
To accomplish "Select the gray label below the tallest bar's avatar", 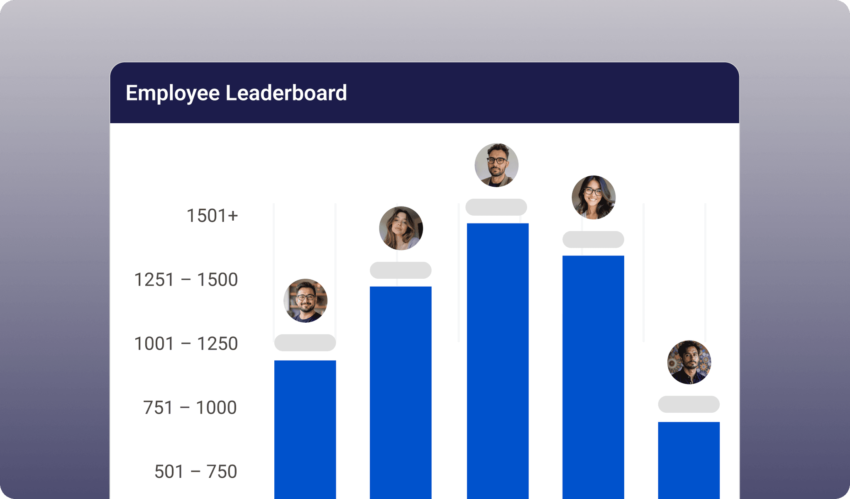I will pyautogui.click(x=497, y=206).
